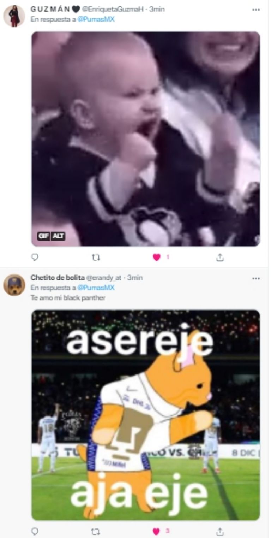This screenshot has height=538, width=271.
Task: Show the ALT description badge on the GIF
Action: tap(59, 236)
